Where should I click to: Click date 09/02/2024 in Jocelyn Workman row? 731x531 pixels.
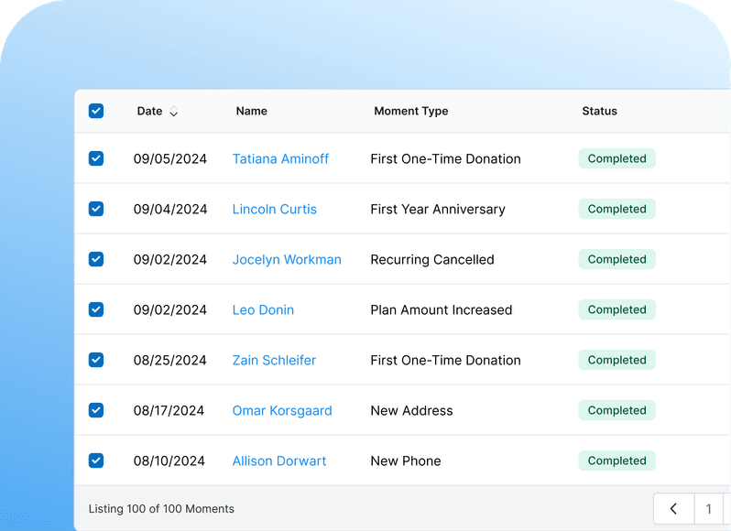170,259
